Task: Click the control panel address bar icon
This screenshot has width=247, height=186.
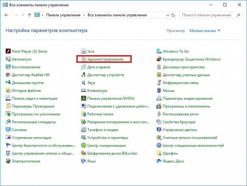Action: 37,15
